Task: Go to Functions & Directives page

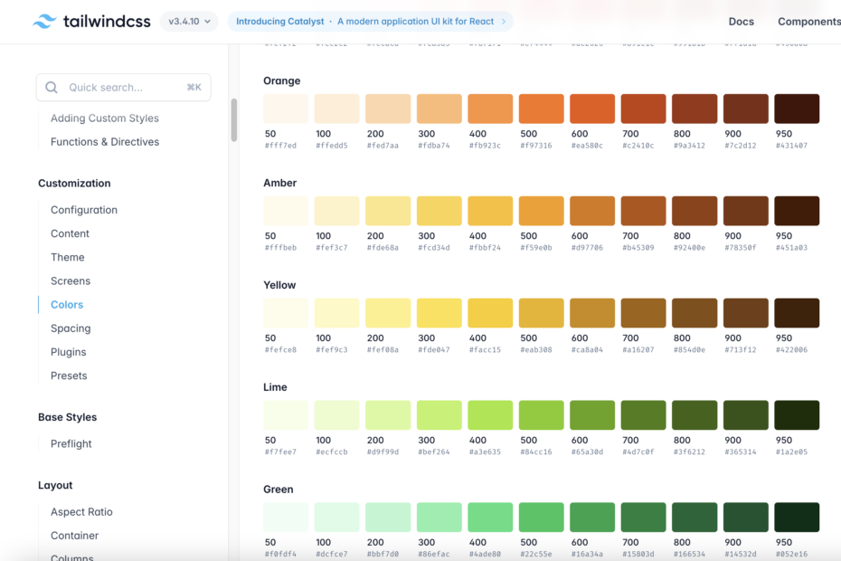Action: [x=105, y=142]
